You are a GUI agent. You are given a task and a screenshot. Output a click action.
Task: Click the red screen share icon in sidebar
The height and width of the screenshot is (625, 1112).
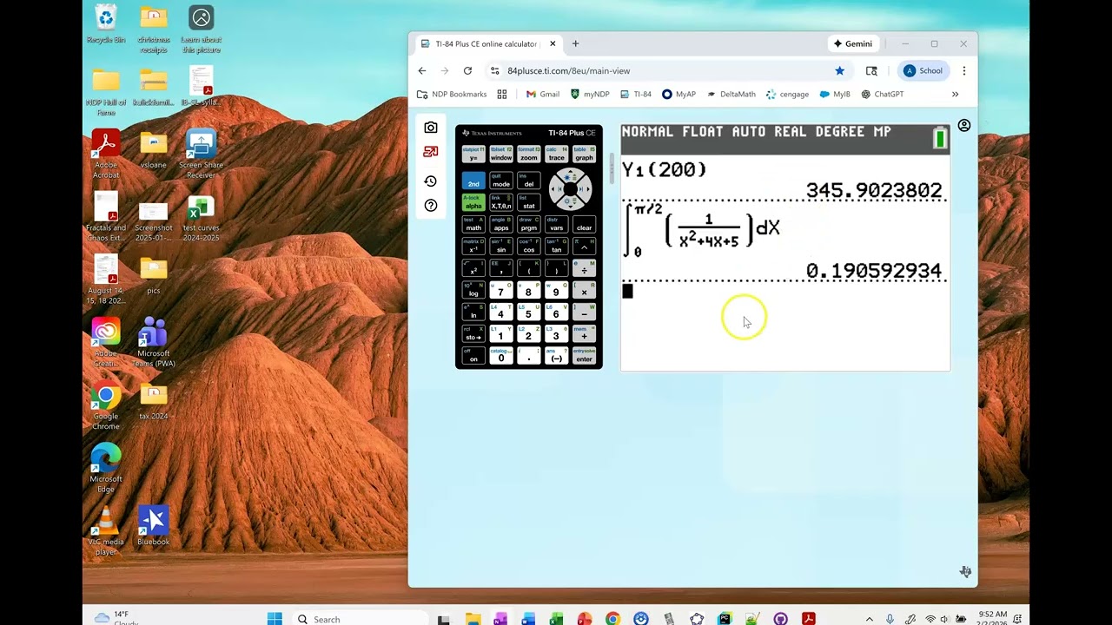pyautogui.click(x=430, y=152)
